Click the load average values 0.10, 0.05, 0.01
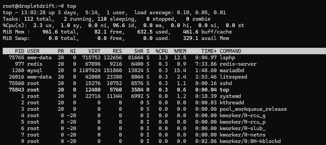Image resolution: width=326 pixels, height=145 pixels. pos(201,13)
